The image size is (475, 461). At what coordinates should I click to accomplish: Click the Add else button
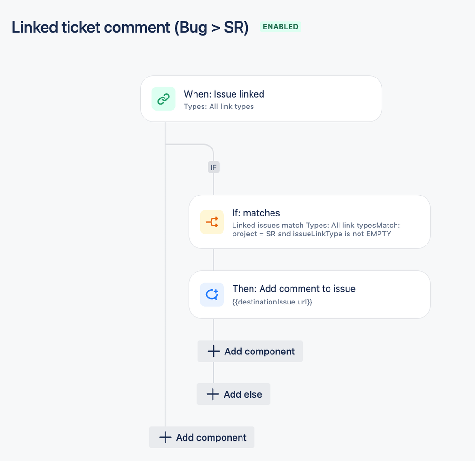(233, 394)
